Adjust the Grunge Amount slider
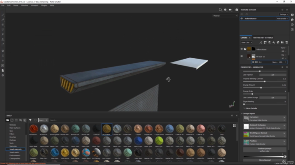This screenshot has width=295, height=165. [265, 88]
